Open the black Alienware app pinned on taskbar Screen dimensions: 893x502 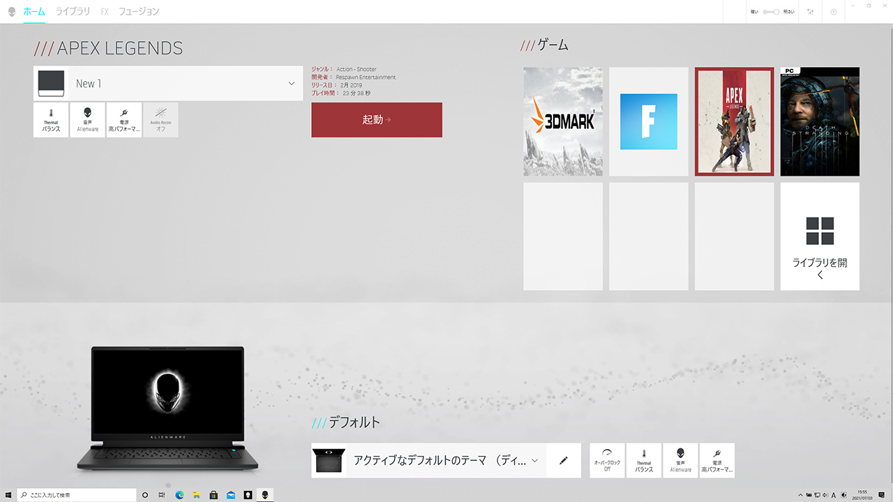248,495
